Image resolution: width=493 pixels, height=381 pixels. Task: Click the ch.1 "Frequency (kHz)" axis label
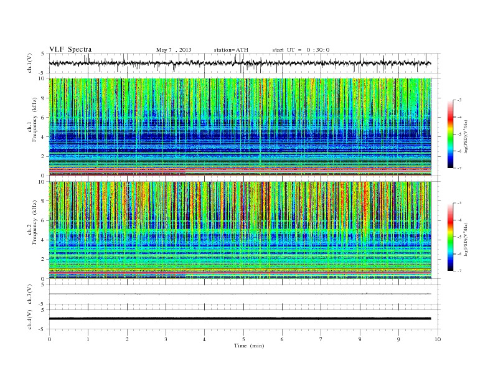click(x=35, y=119)
